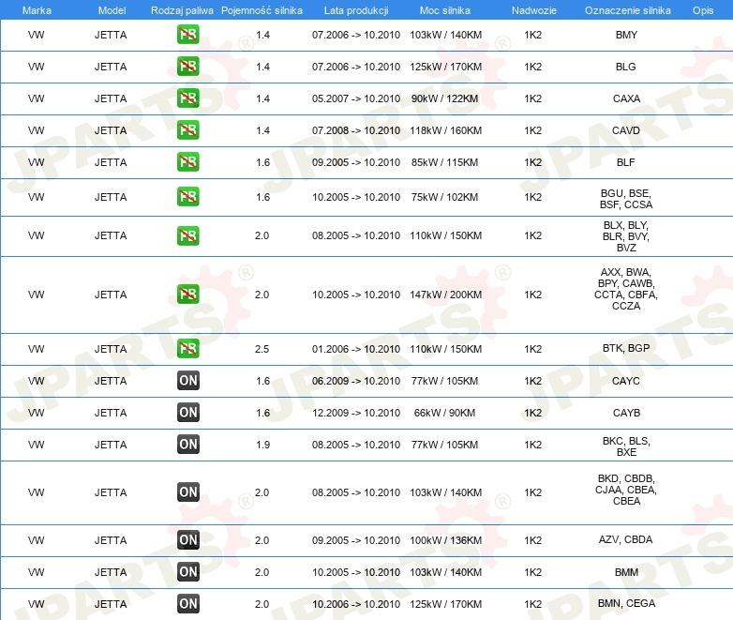The width and height of the screenshot is (733, 620).
Task: Click ON diesel icon in BMM row
Action: 187,572
